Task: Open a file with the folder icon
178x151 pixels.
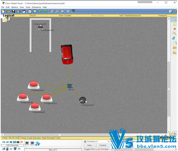Action: point(8,11)
